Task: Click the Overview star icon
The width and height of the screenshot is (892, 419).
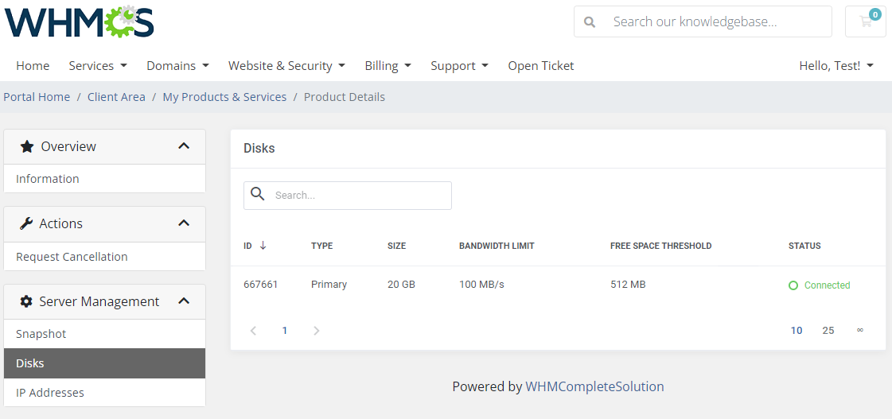Action: pos(27,146)
